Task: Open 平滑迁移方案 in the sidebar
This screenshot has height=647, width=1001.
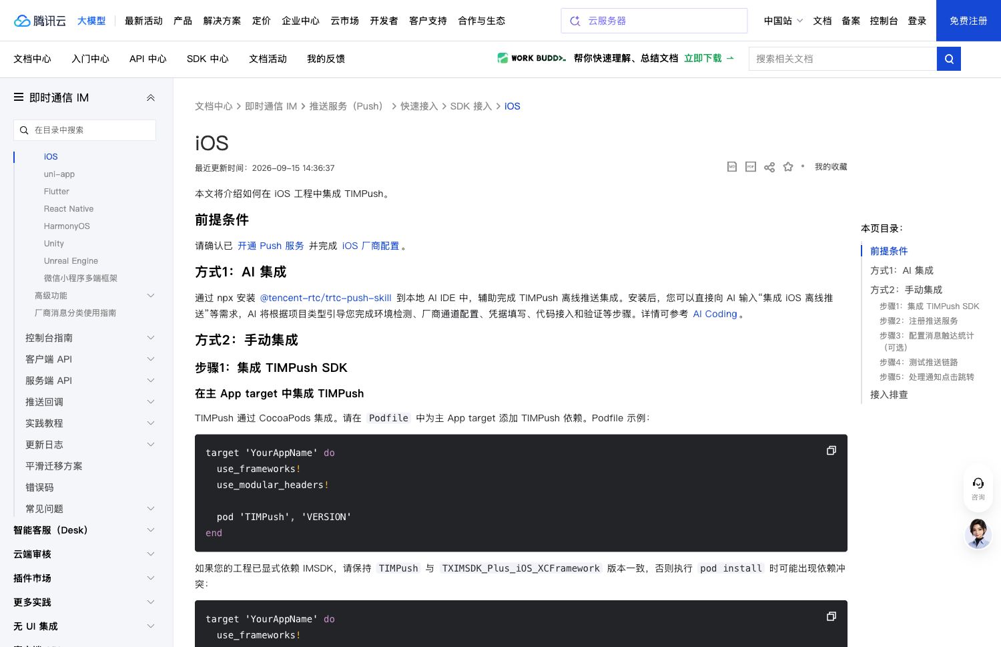Action: (54, 466)
